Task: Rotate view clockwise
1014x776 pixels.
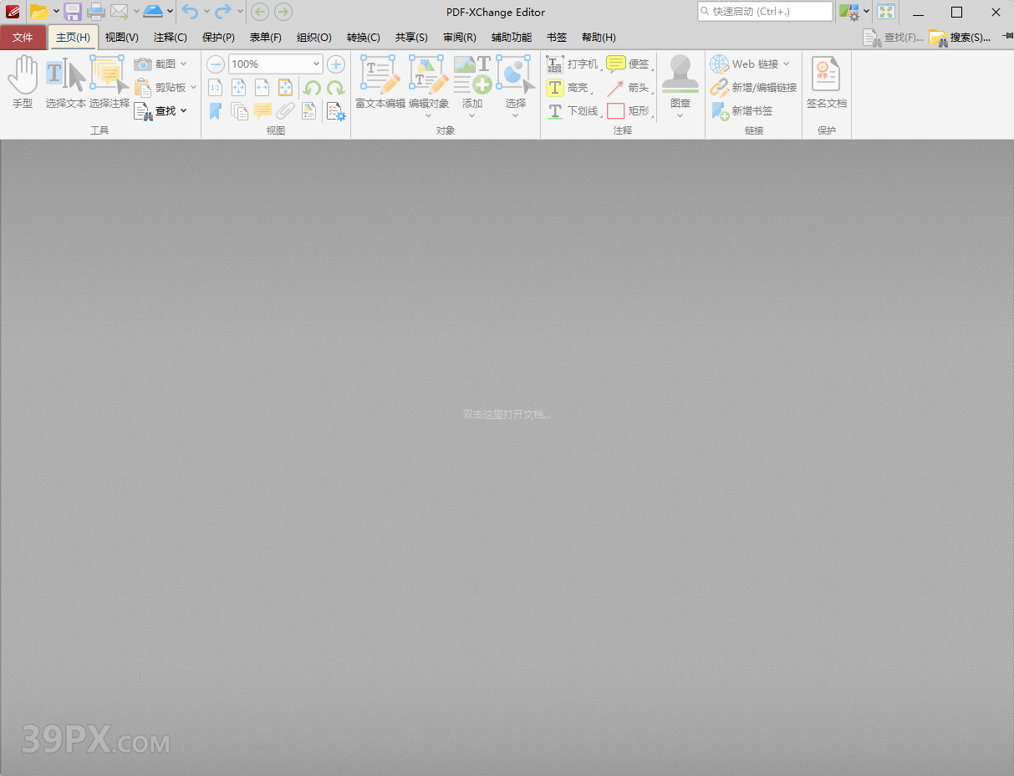Action: point(335,88)
